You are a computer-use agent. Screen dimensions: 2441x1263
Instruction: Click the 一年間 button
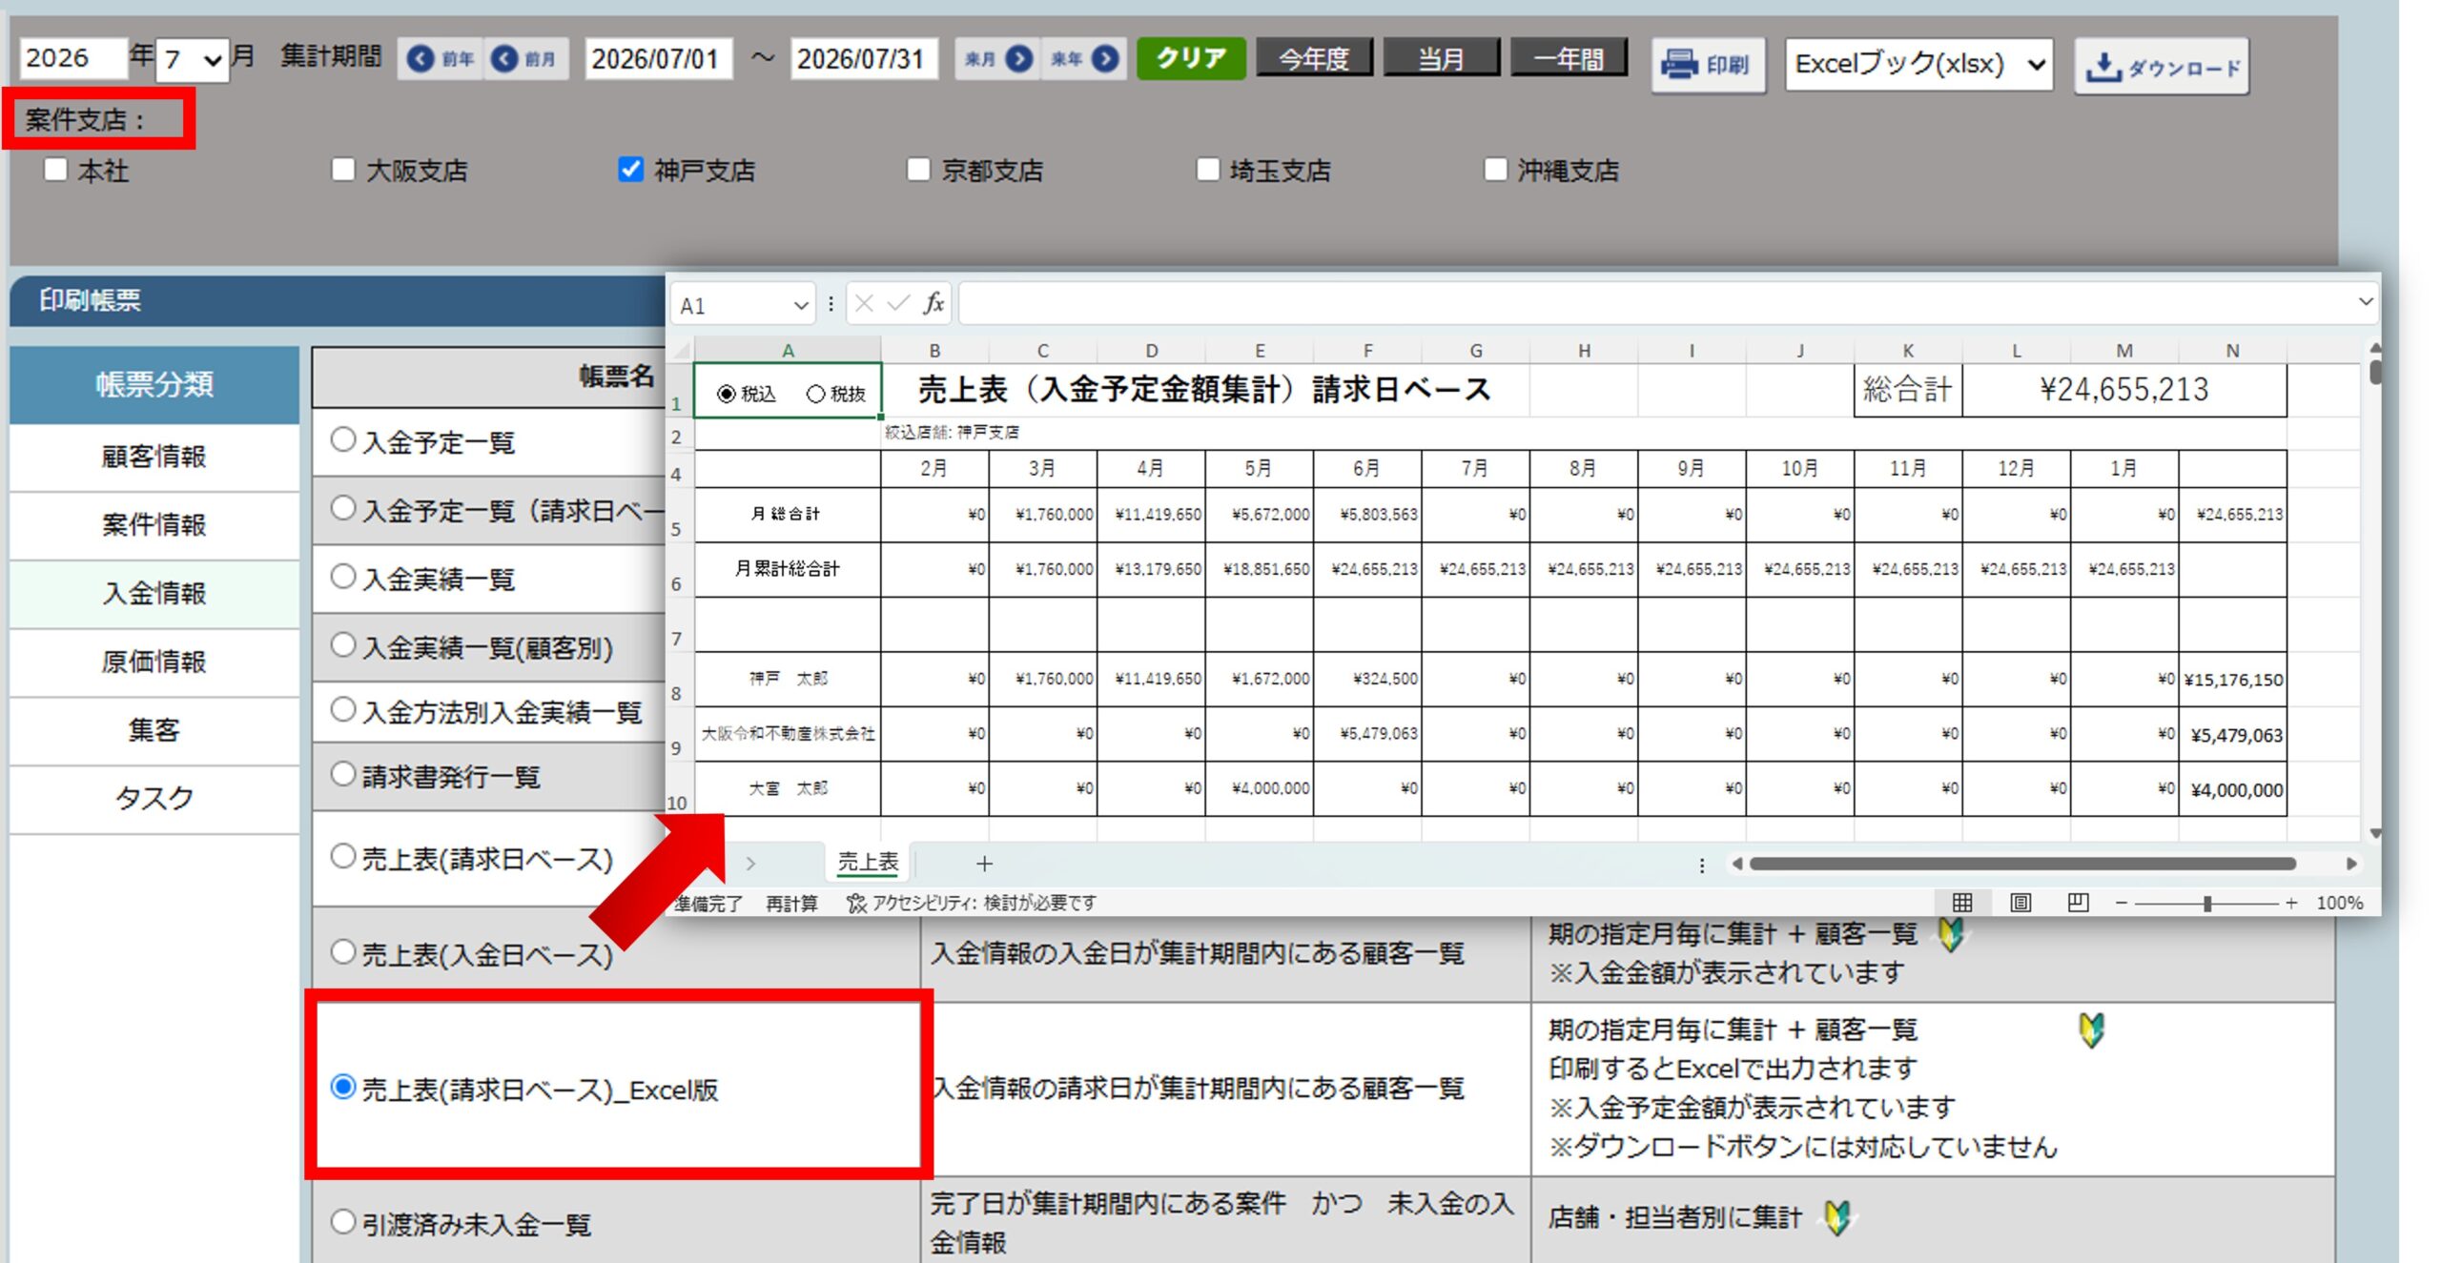click(1569, 59)
